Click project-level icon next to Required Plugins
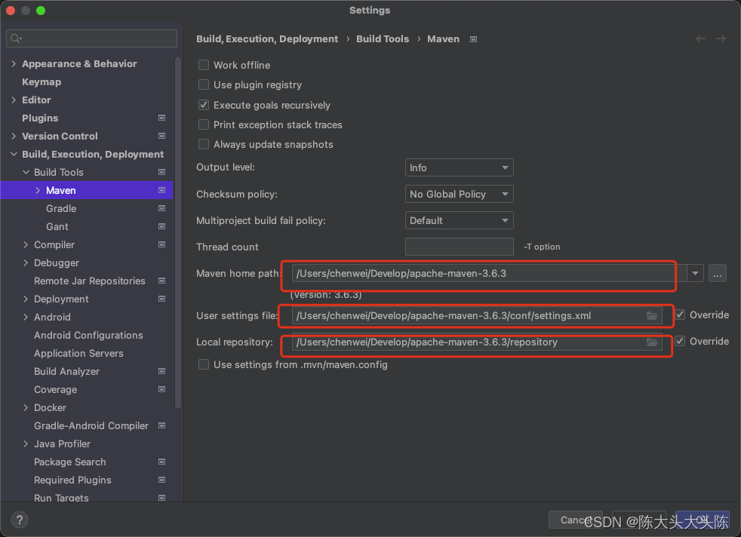741x537 pixels. [161, 480]
